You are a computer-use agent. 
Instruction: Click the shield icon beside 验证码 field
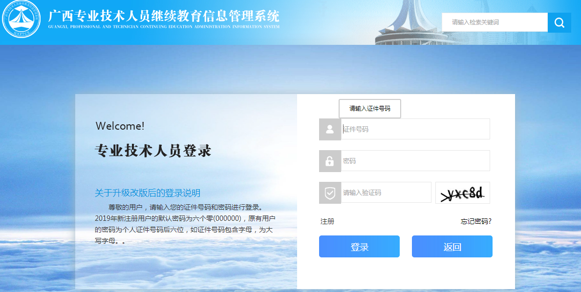(x=330, y=193)
